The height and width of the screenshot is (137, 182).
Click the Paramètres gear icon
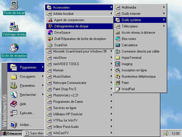(x=14, y=86)
